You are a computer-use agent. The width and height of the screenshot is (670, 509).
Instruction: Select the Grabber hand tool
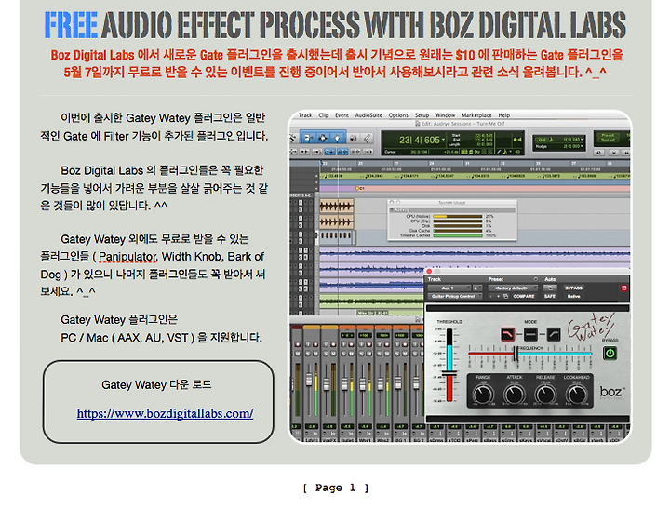pos(337,138)
